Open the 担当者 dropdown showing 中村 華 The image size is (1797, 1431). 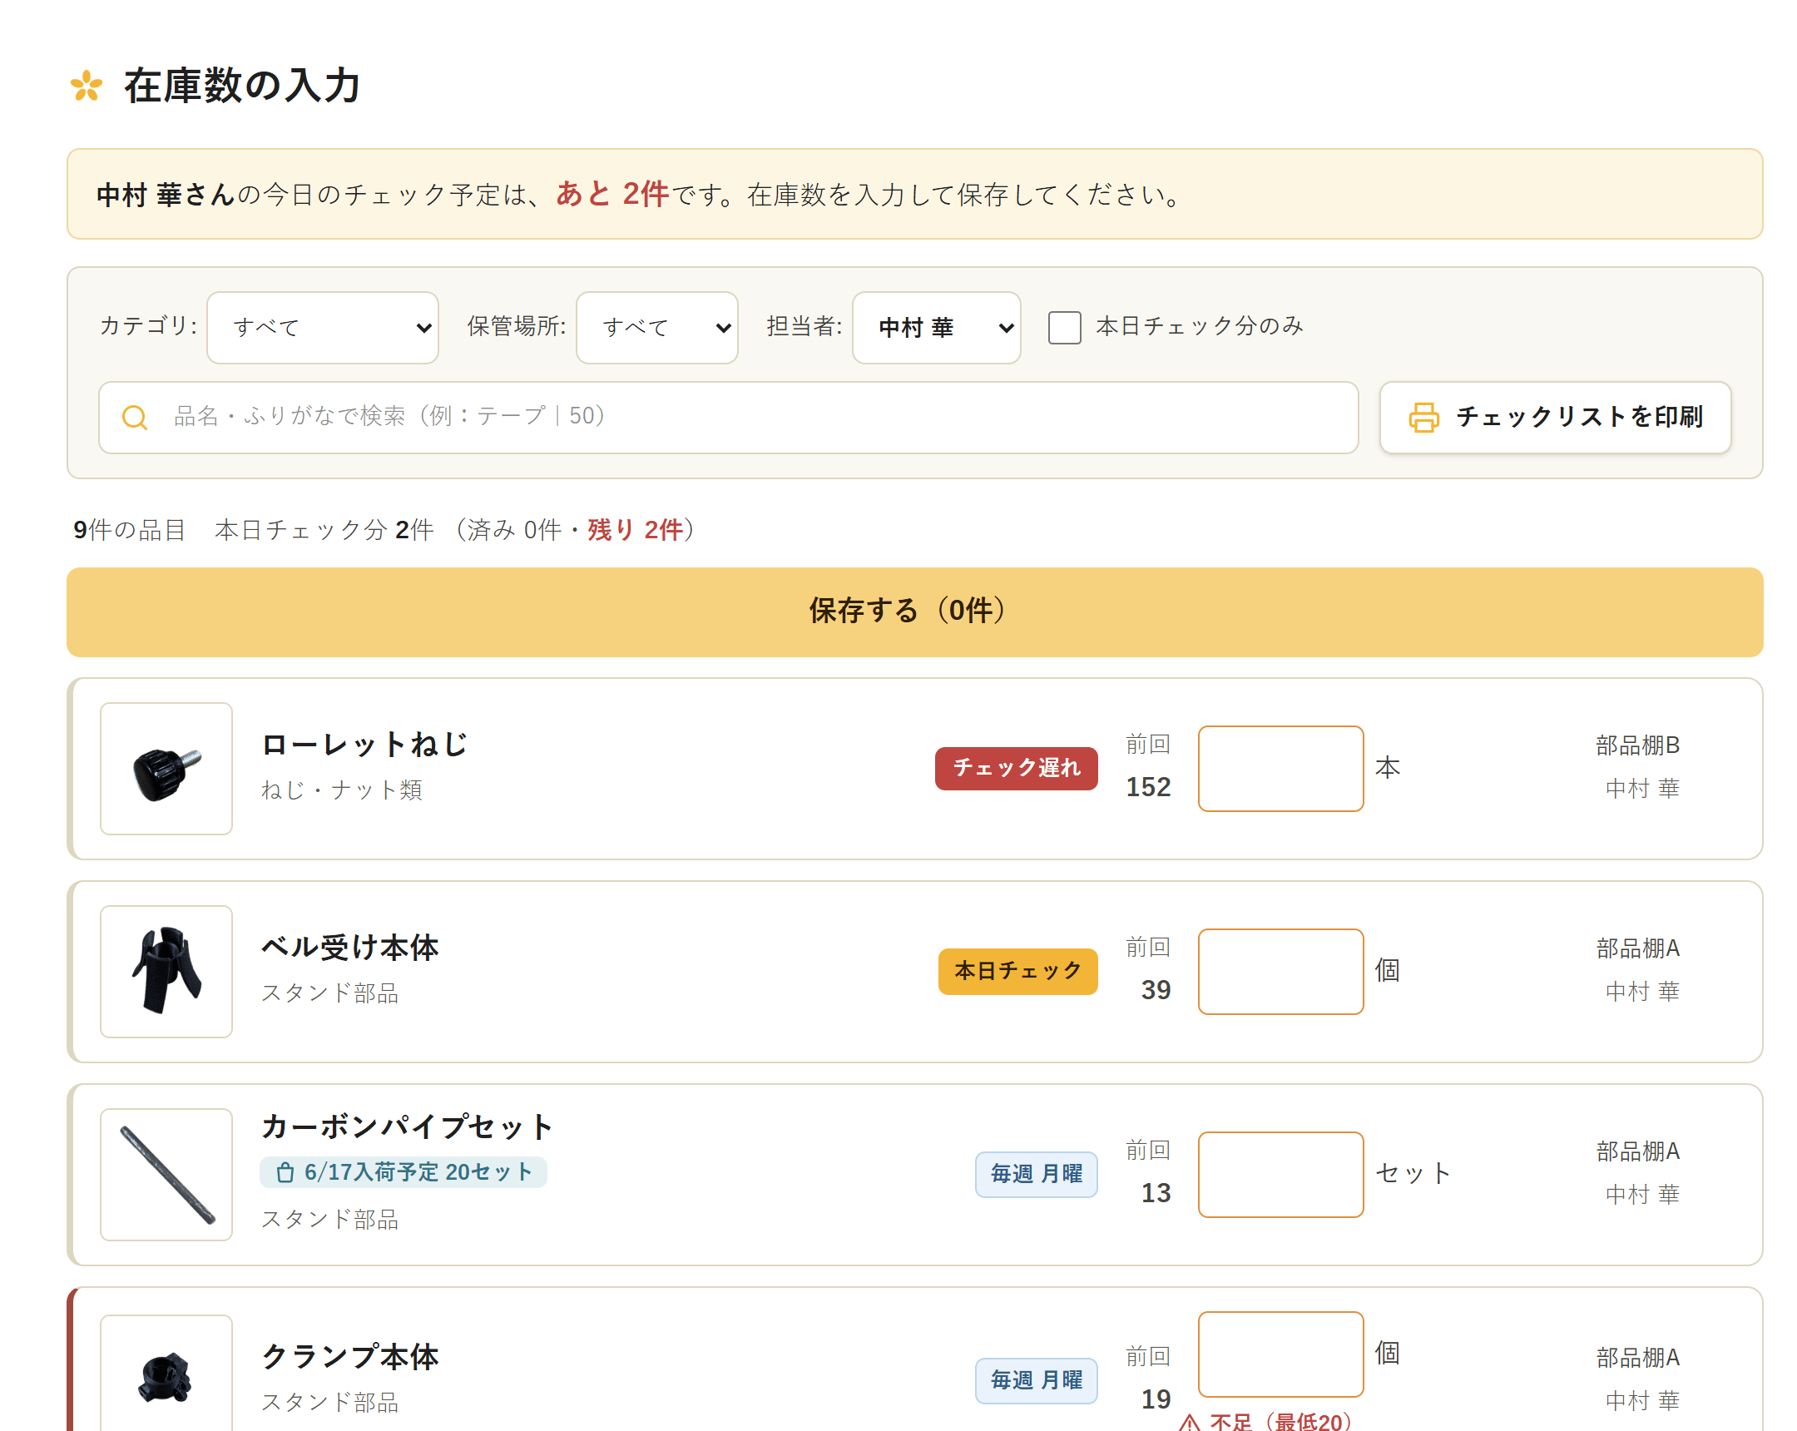coord(936,328)
